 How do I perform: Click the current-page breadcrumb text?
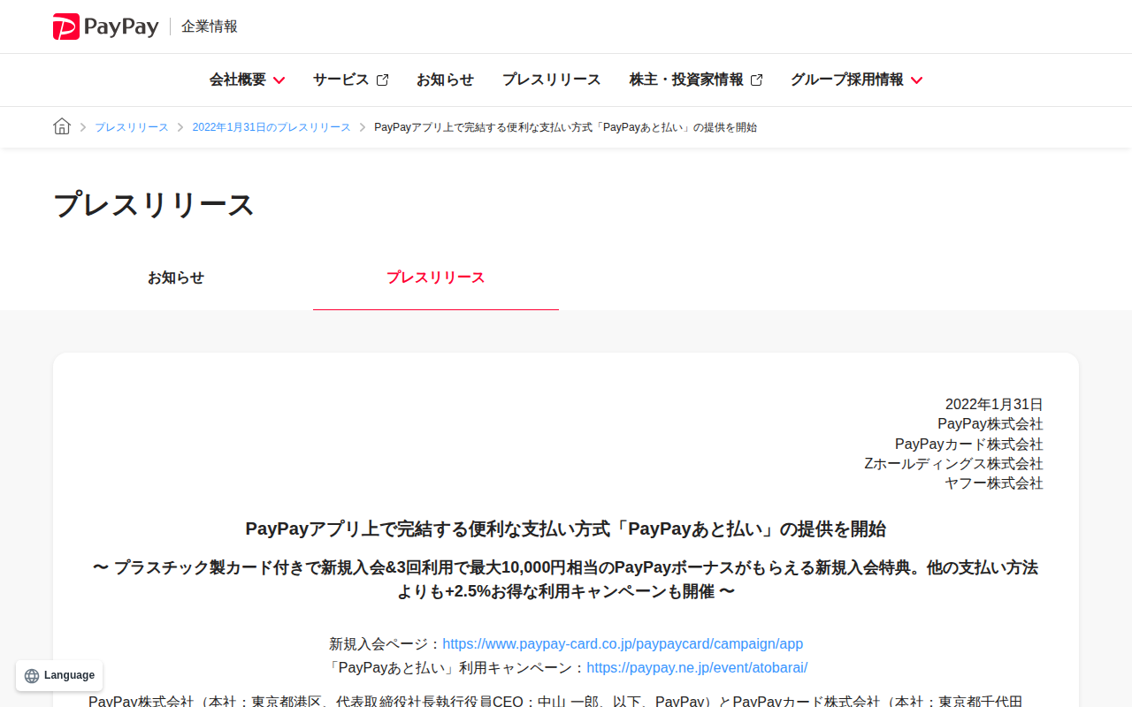tap(566, 127)
